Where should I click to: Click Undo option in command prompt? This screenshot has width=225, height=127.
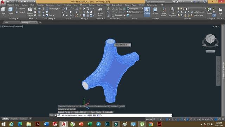coord(90,115)
